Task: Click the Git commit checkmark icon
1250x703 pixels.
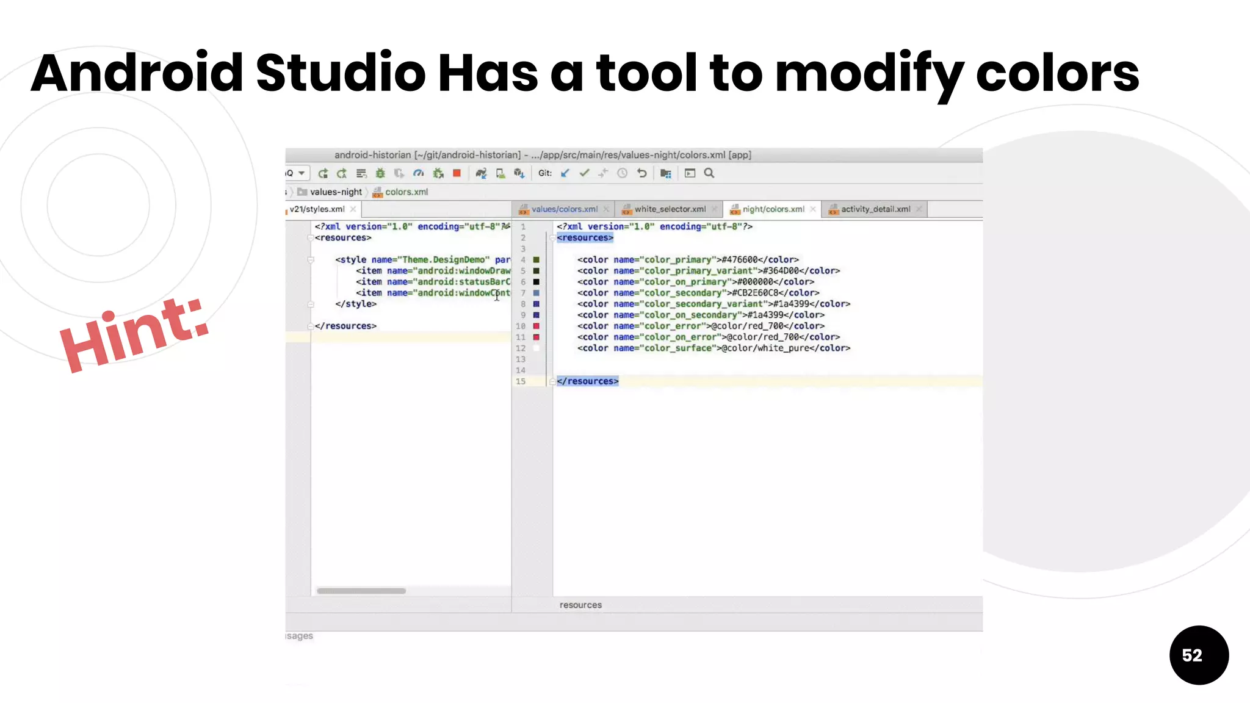Action: tap(584, 173)
